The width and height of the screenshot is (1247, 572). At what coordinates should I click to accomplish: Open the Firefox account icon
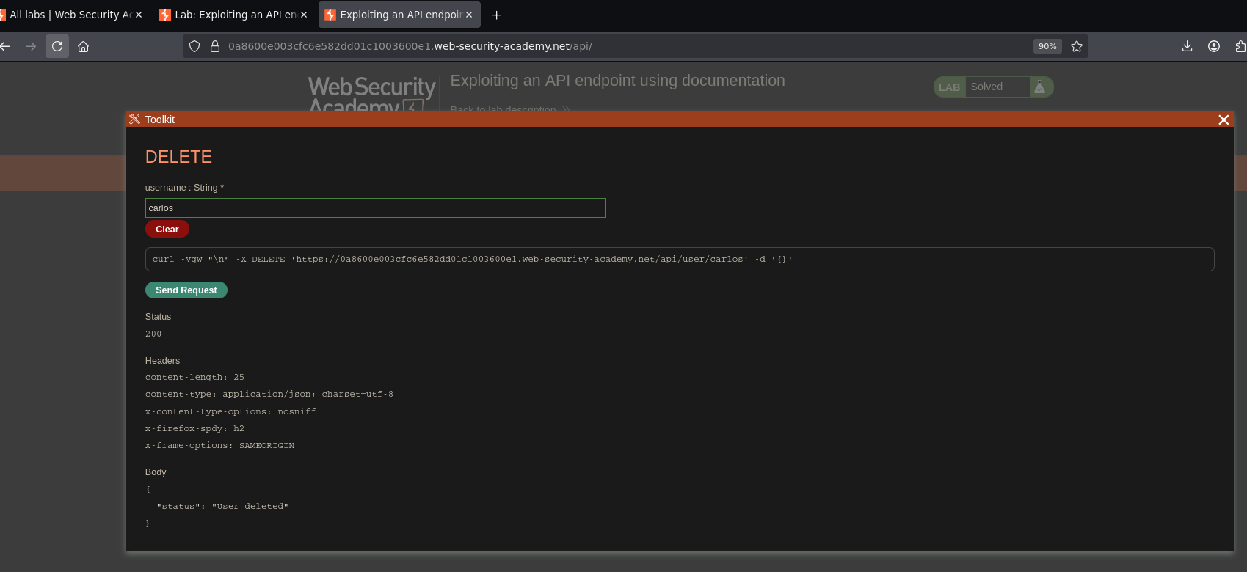[1214, 46]
